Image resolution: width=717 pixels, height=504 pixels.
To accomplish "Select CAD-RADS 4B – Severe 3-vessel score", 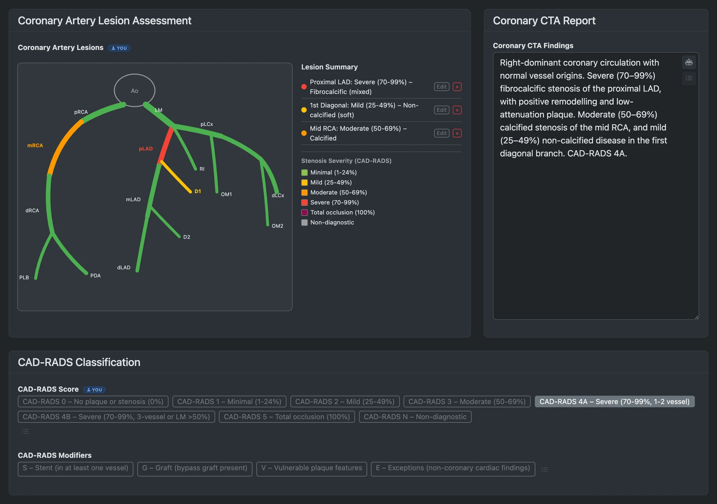I will pyautogui.click(x=117, y=417).
